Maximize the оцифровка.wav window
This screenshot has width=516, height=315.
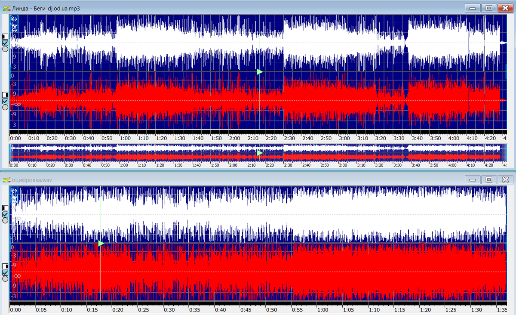[x=489, y=179]
